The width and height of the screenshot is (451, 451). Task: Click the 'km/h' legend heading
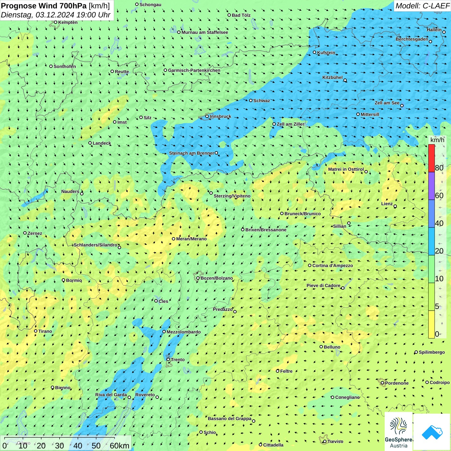click(437, 140)
